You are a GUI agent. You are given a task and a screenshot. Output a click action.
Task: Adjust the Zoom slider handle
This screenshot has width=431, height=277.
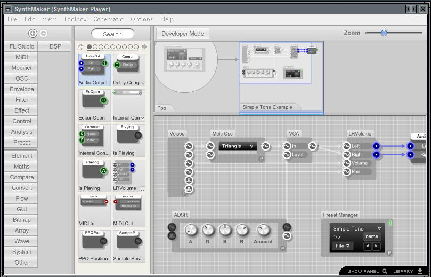click(384, 33)
